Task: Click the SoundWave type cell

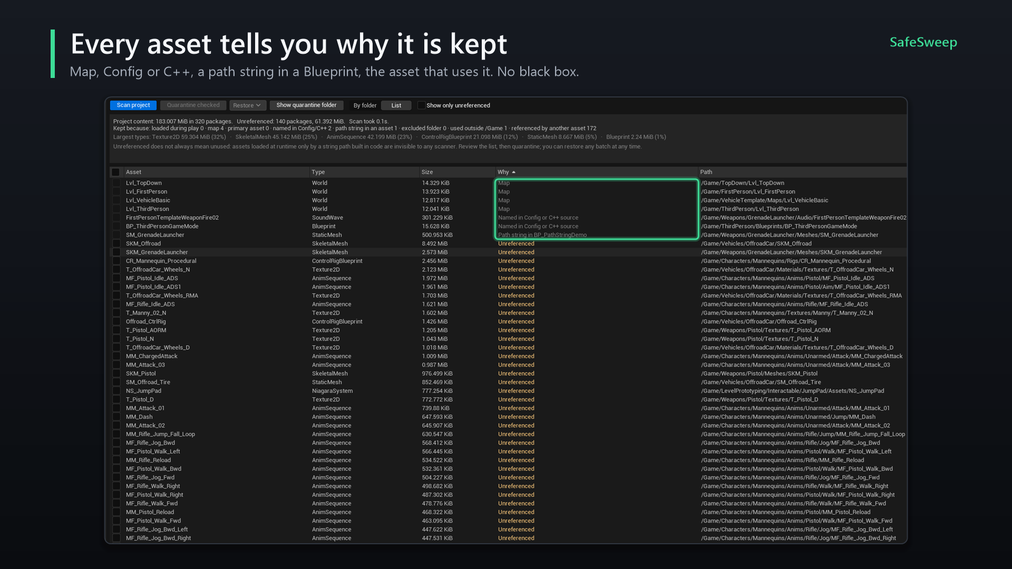Action: [327, 218]
